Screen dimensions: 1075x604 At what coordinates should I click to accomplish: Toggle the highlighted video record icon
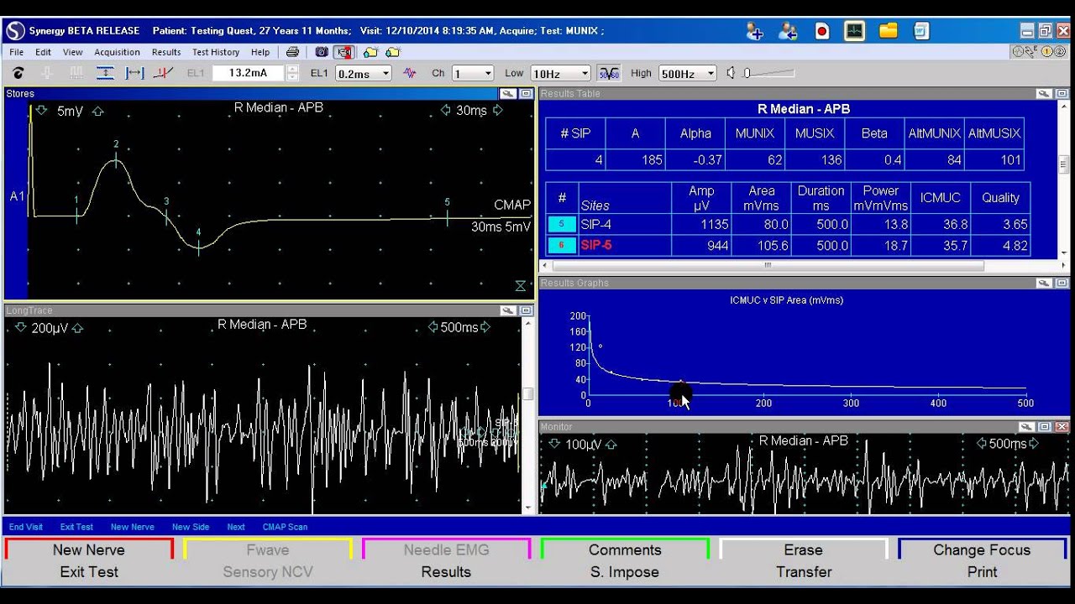pos(343,52)
